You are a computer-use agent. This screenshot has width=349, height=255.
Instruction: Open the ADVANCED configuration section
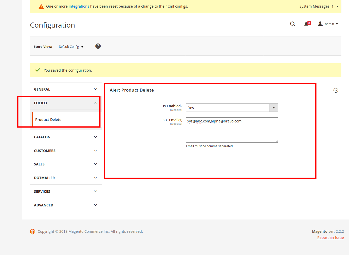pos(66,205)
